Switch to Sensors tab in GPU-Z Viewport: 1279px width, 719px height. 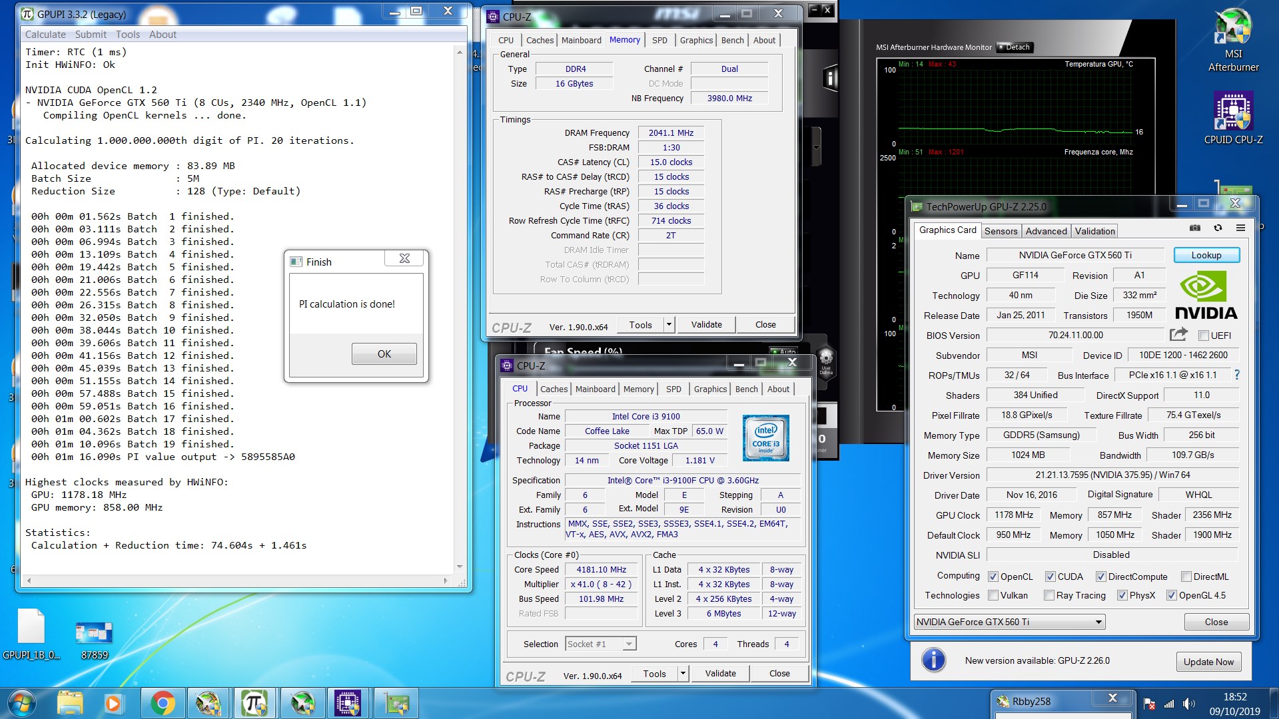coord(1001,231)
